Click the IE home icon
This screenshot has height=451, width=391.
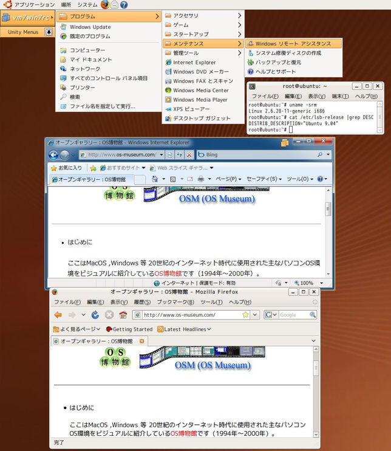[155, 179]
